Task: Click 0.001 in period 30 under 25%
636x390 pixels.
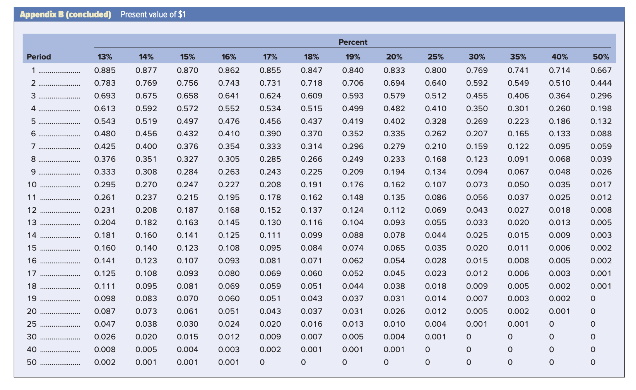Action: (x=436, y=337)
